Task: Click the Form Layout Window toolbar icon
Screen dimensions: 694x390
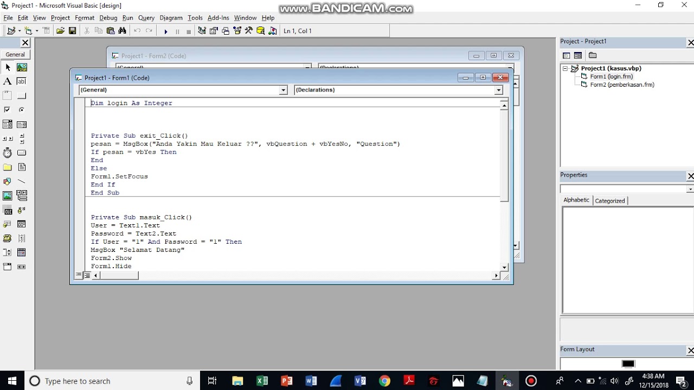Action: tap(226, 31)
